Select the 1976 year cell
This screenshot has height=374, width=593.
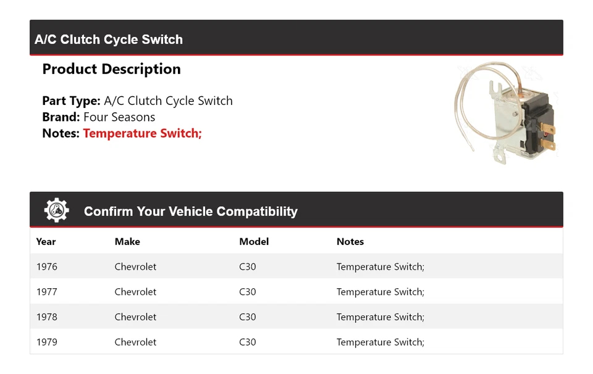[47, 267]
